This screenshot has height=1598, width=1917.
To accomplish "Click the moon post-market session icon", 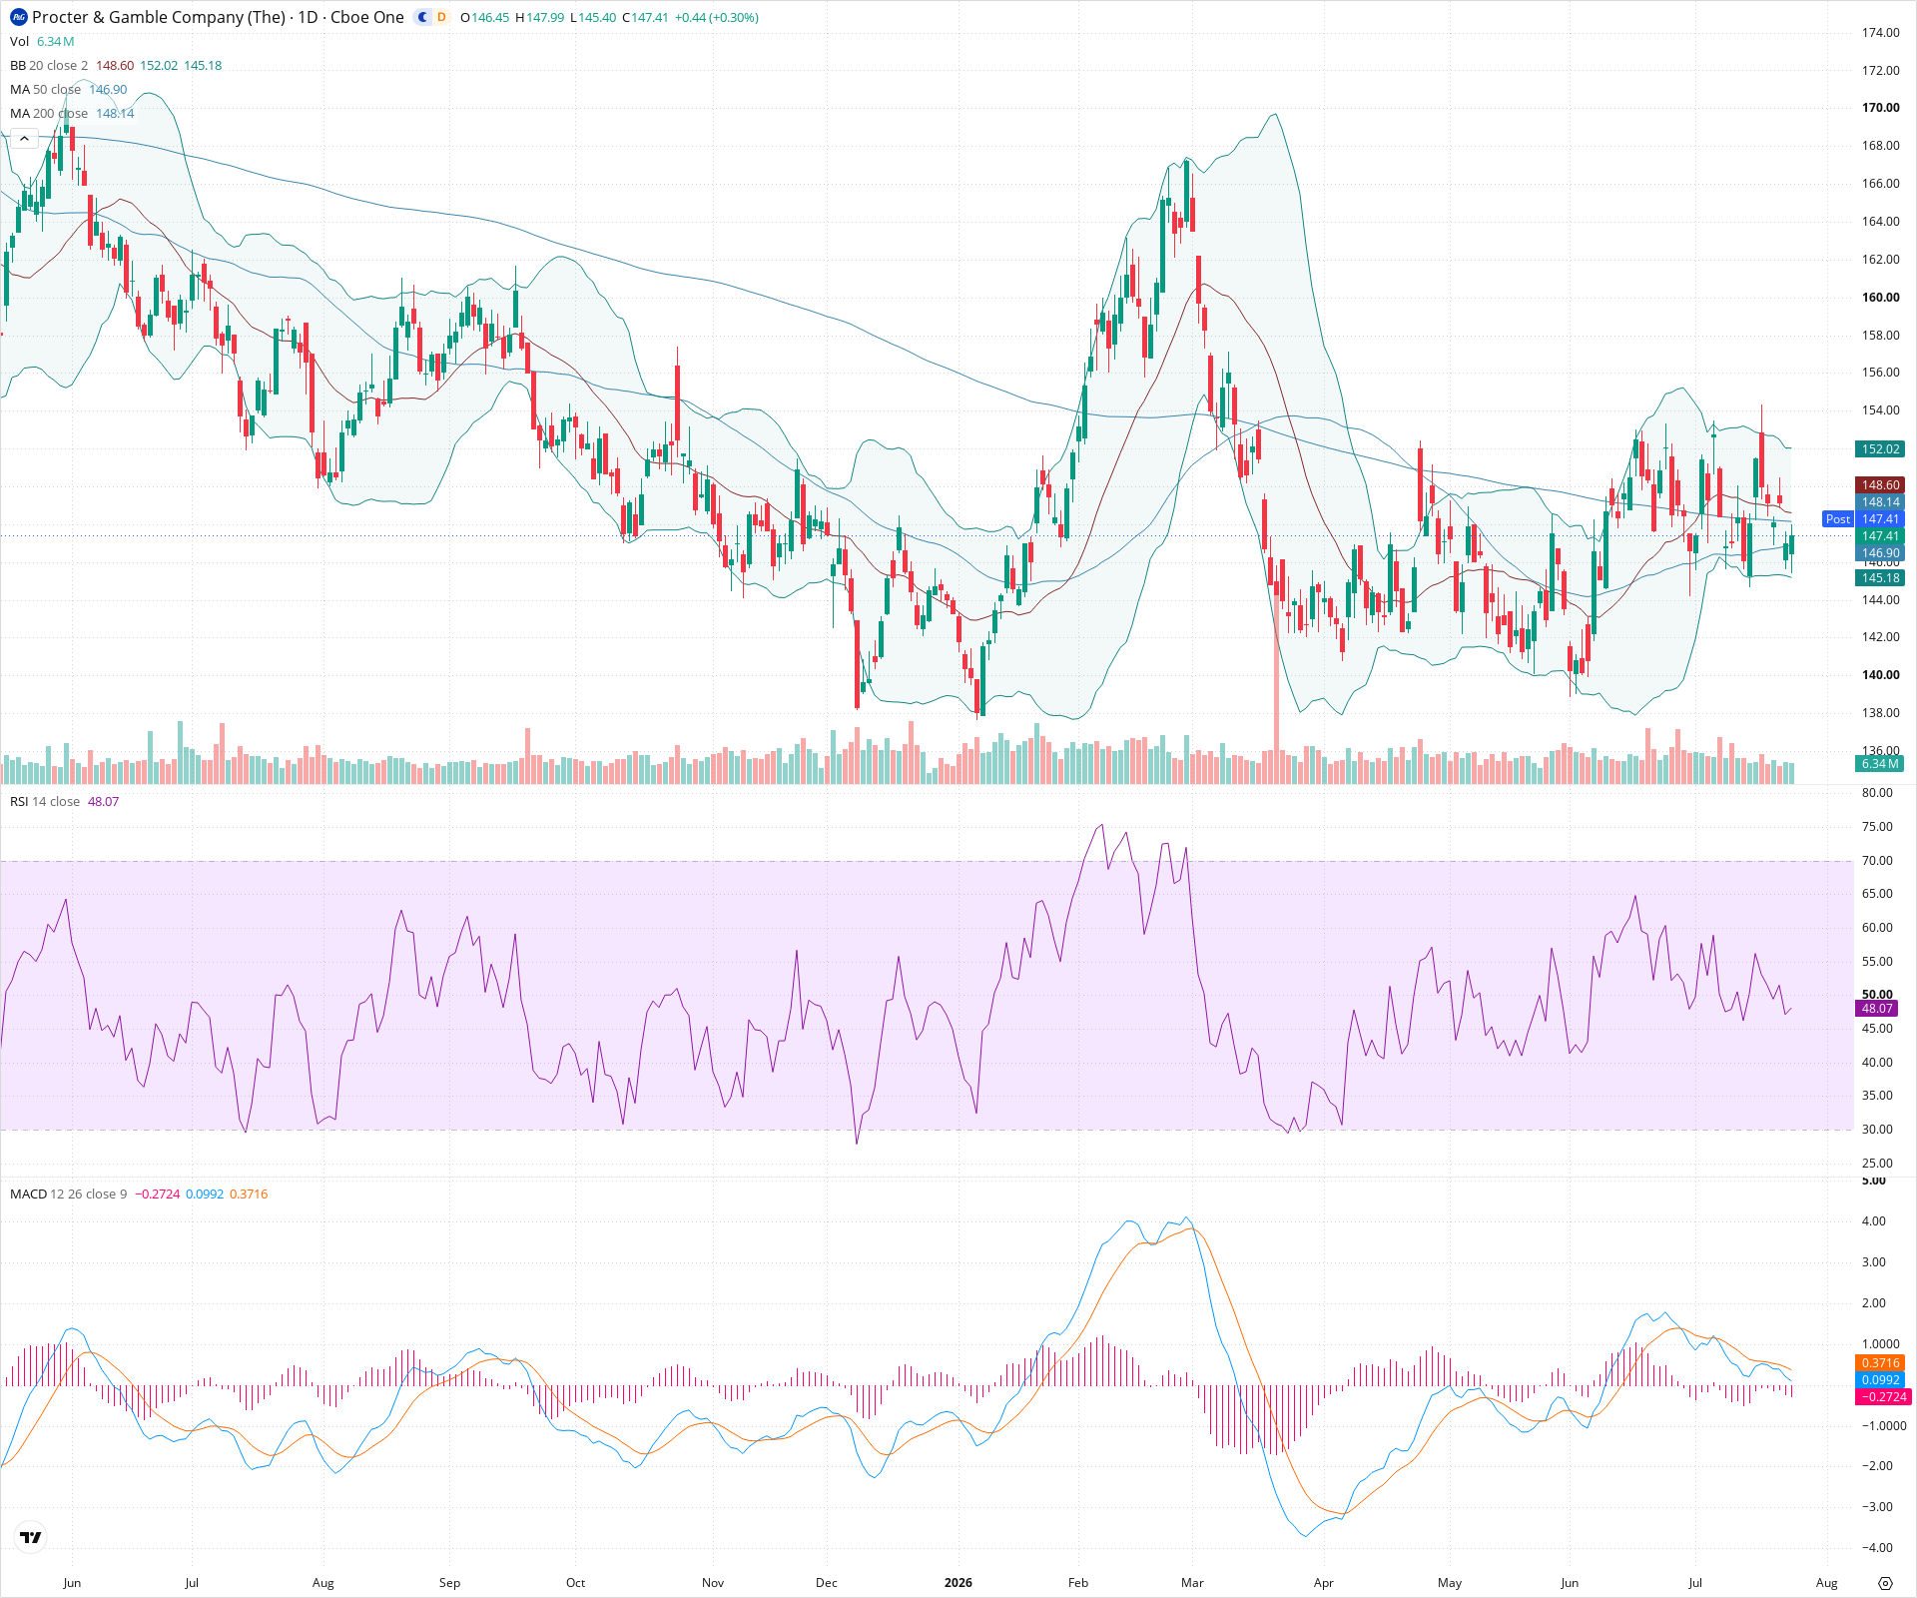I will click(423, 17).
